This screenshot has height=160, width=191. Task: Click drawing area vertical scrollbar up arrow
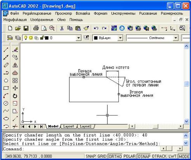[186, 46]
